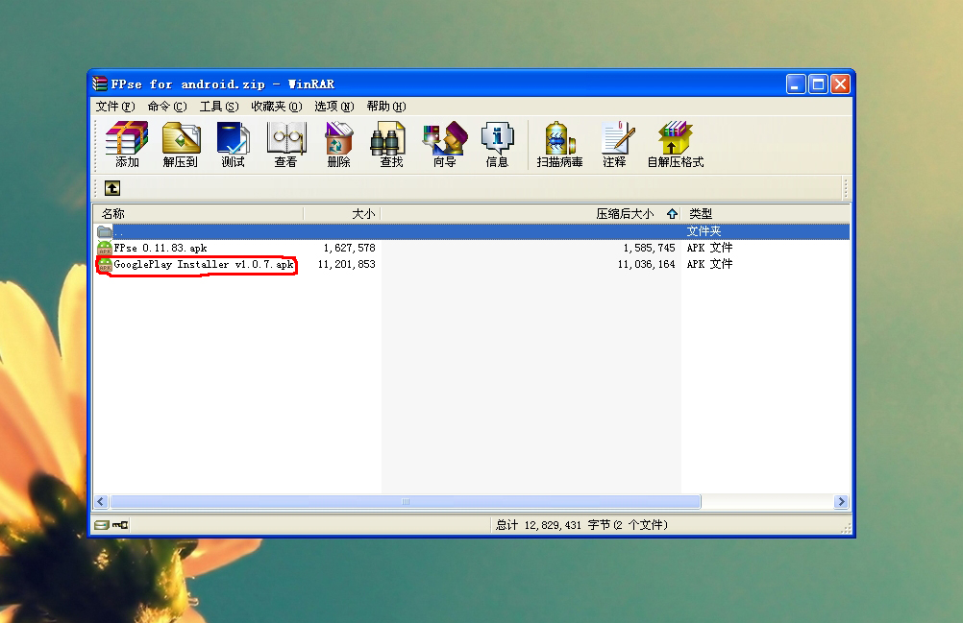Click horizontal scrollbar left arrow
This screenshot has width=963, height=623.
point(101,502)
